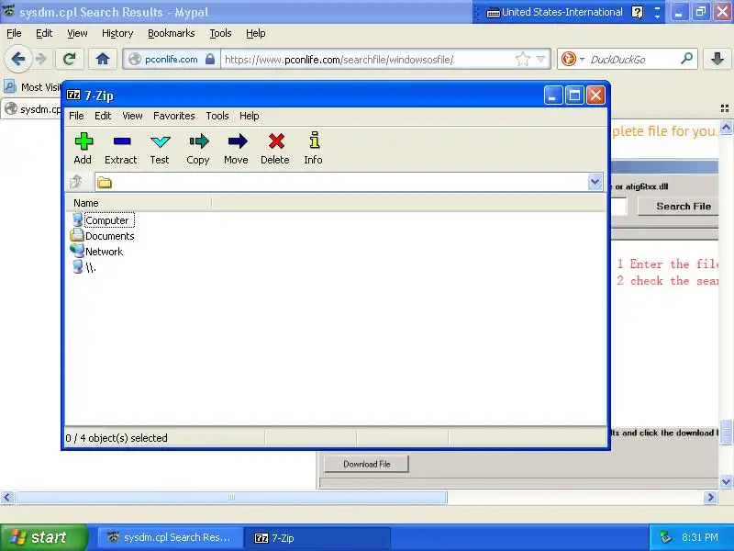Open the URL history dropdown arrow
This screenshot has width=734, height=551.
[540, 59]
